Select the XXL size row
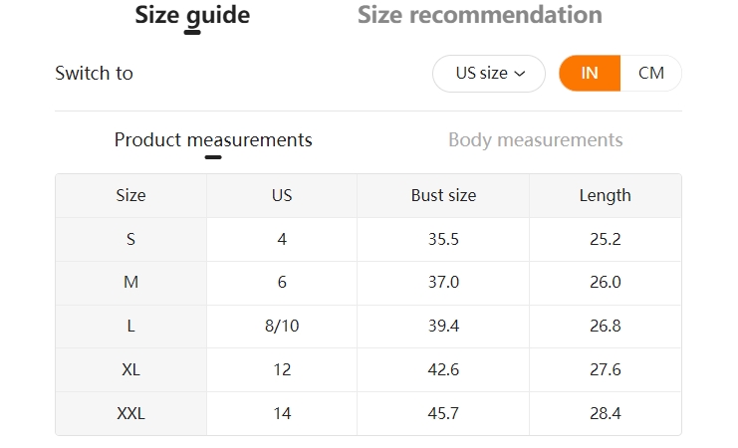The width and height of the screenshot is (738, 448). pos(369,413)
